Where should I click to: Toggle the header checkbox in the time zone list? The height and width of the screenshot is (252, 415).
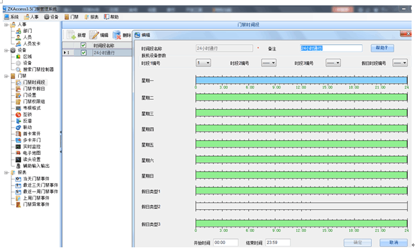[x=83, y=46]
